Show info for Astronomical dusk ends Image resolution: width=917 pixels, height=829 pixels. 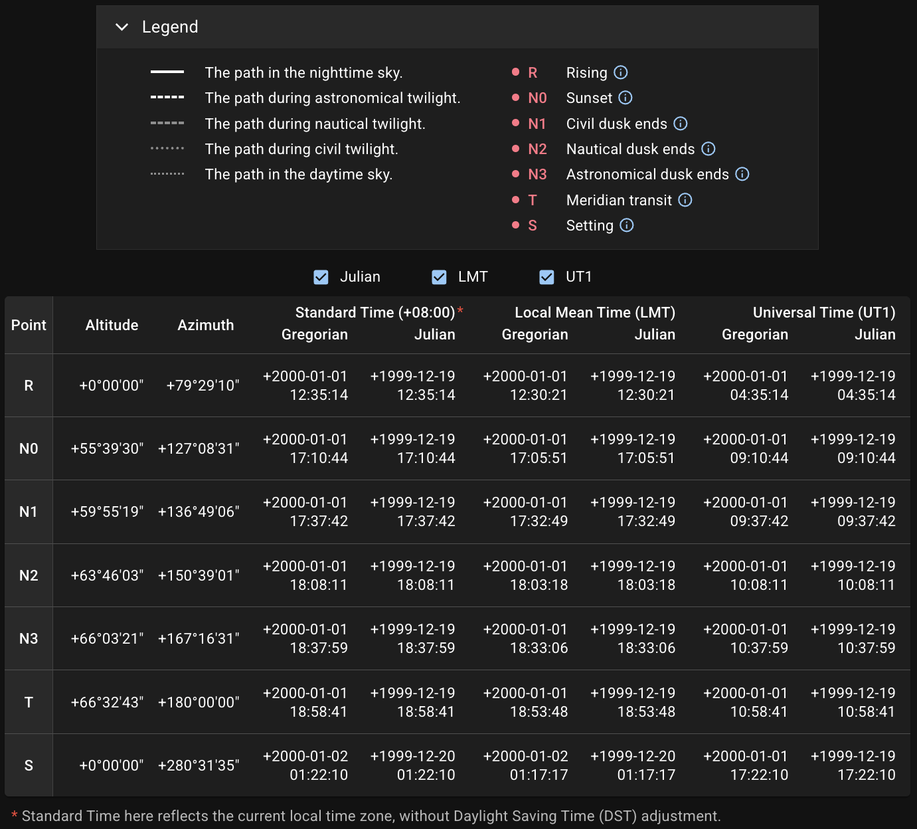click(742, 174)
